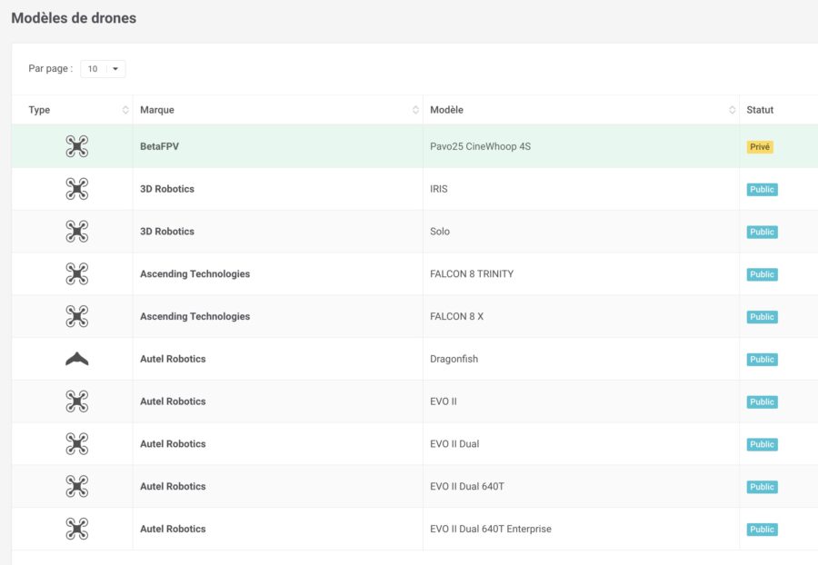
Task: Open the Par page dropdown
Action: click(103, 69)
